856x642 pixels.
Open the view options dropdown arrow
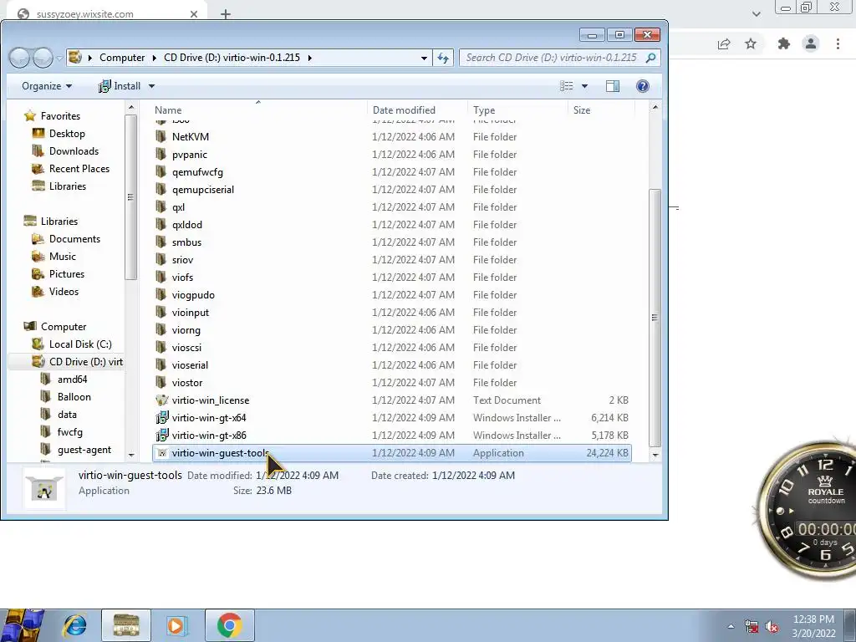[584, 86]
